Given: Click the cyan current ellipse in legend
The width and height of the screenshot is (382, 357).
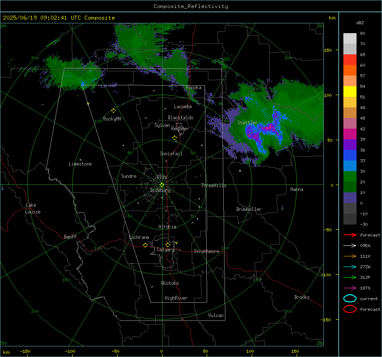Looking at the screenshot, I should pyautogui.click(x=350, y=298).
